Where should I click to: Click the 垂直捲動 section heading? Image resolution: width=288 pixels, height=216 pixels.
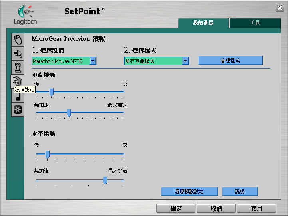44,75
